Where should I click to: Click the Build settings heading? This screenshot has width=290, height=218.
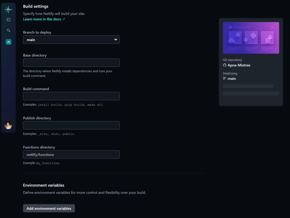(x=35, y=6)
